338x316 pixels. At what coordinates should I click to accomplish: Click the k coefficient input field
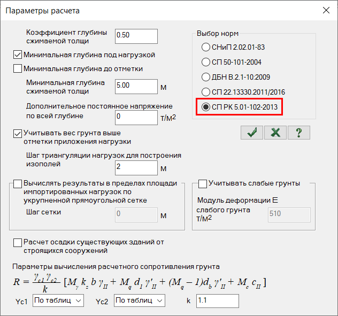click(x=217, y=301)
